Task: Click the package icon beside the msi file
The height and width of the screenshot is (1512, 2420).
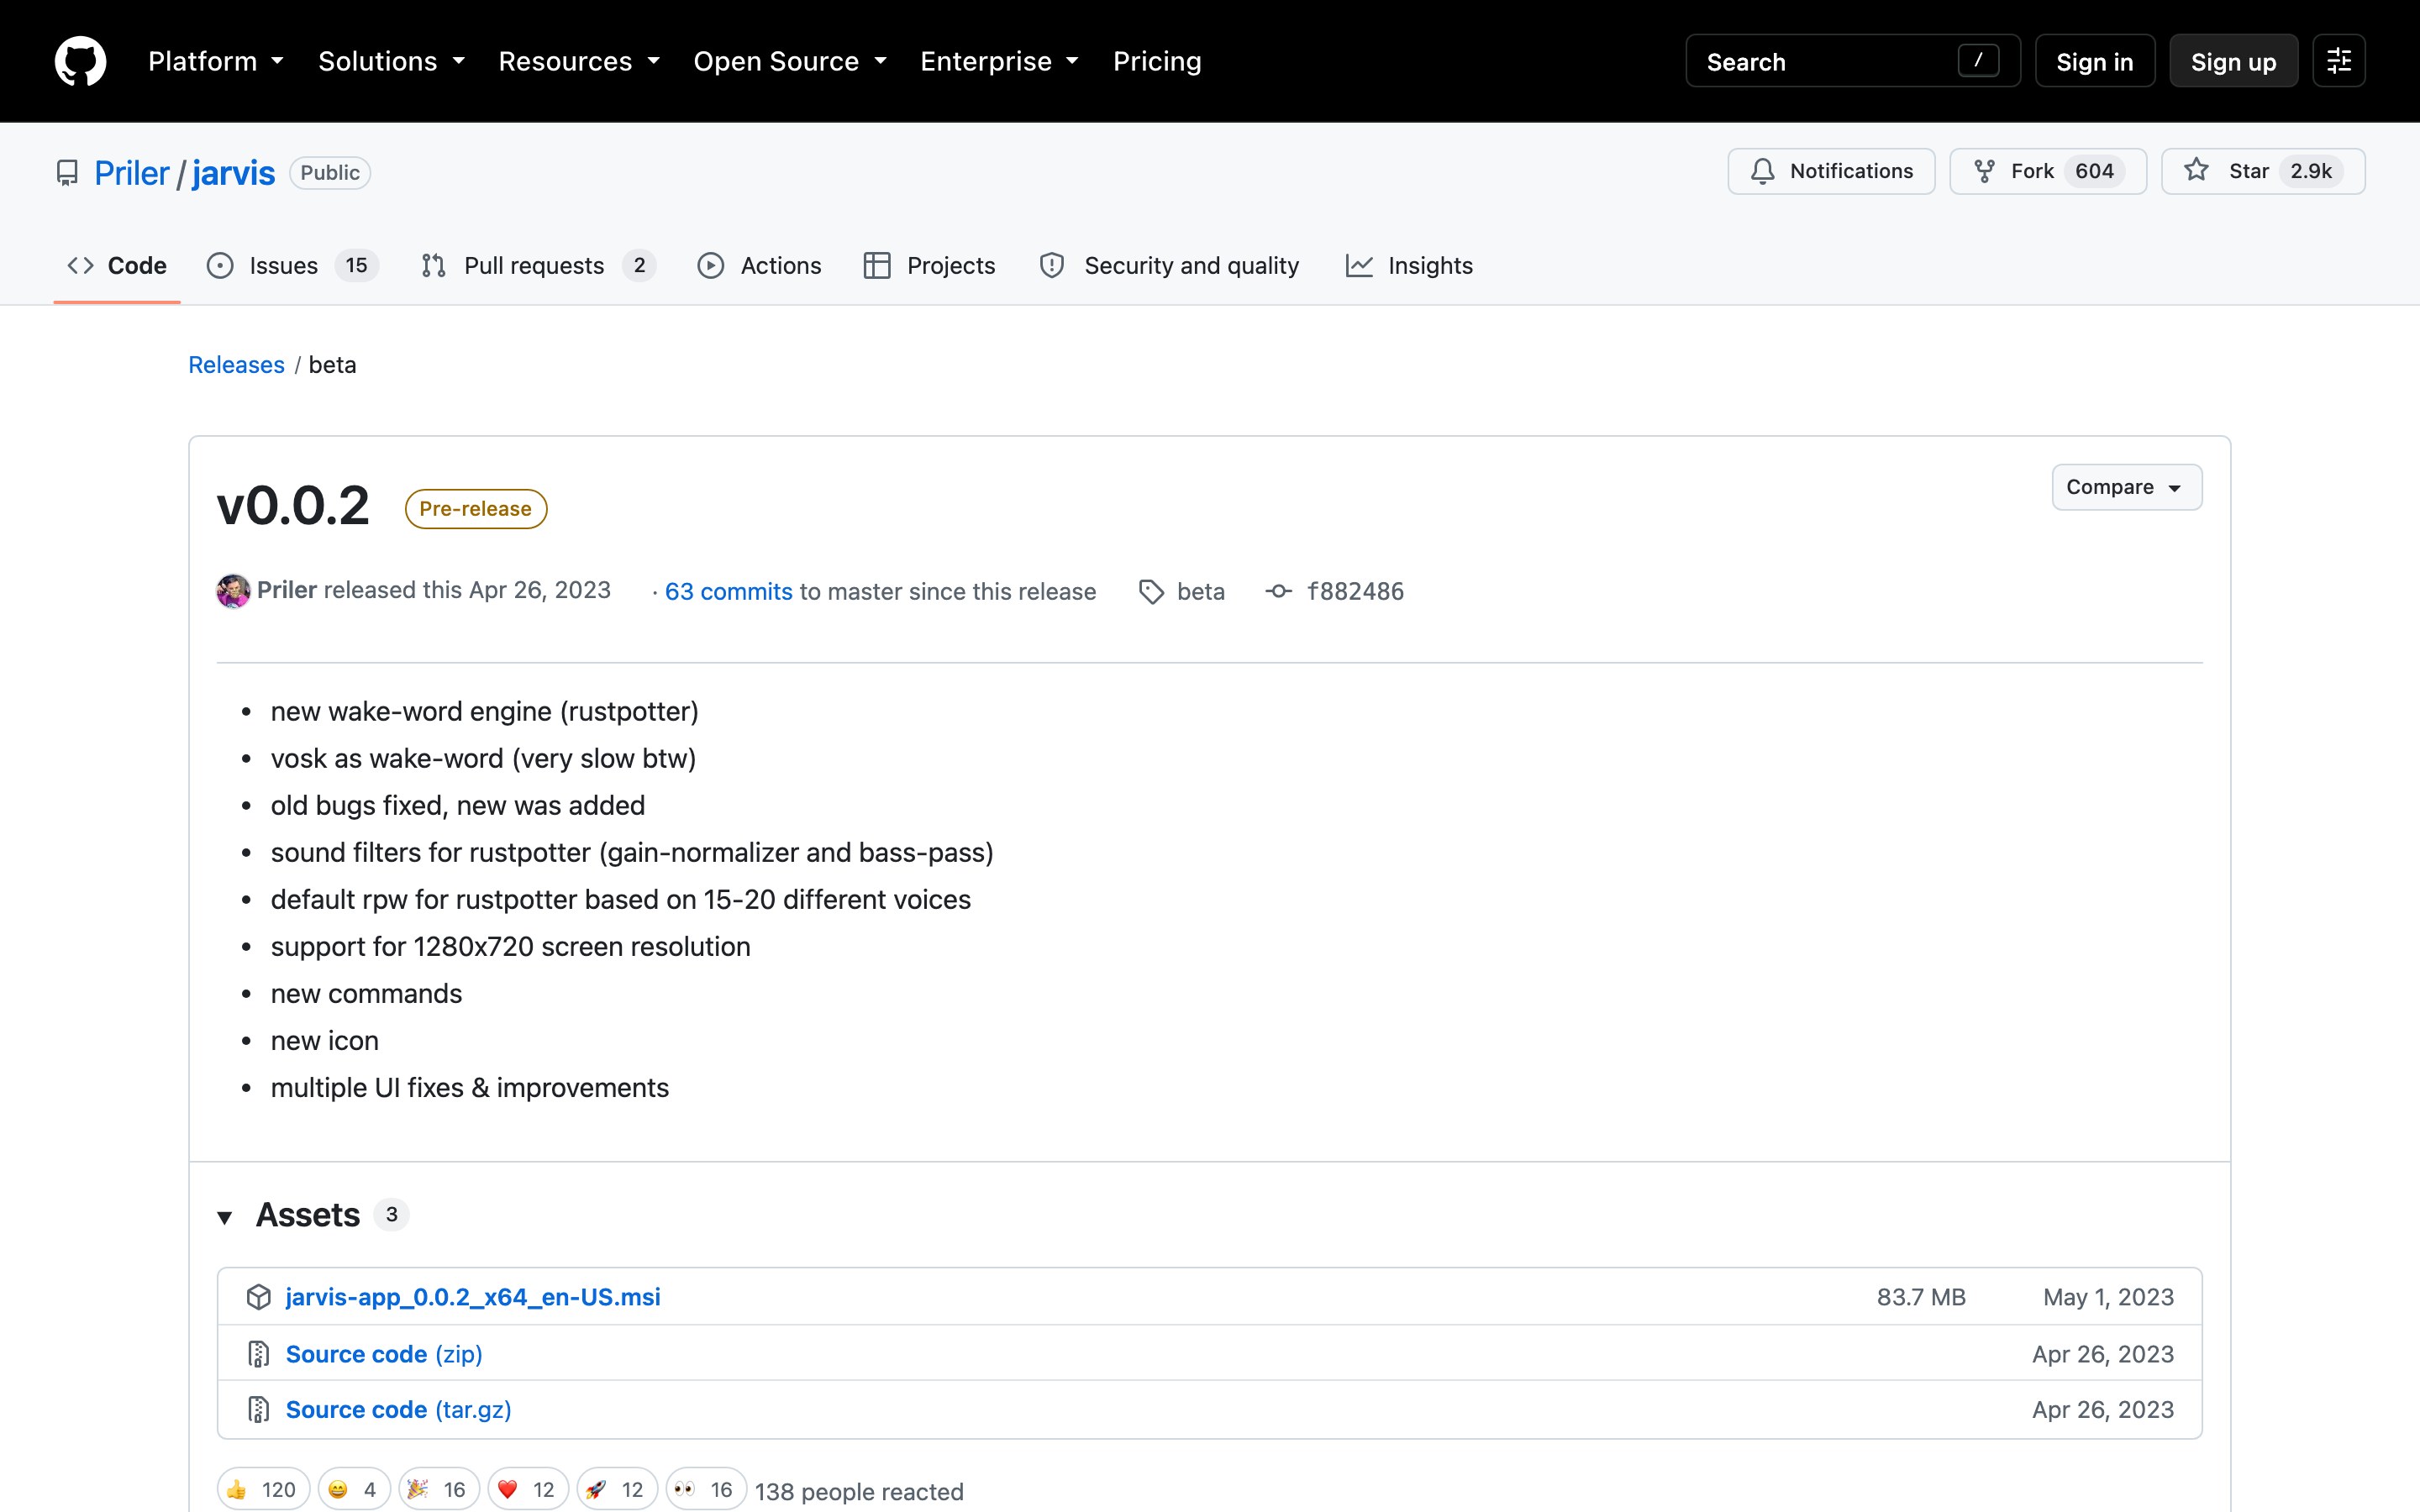Action: pyautogui.click(x=259, y=1297)
